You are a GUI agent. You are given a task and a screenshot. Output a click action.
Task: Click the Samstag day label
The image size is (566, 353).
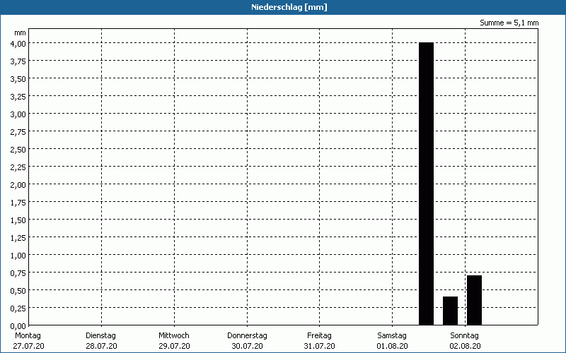392,336
